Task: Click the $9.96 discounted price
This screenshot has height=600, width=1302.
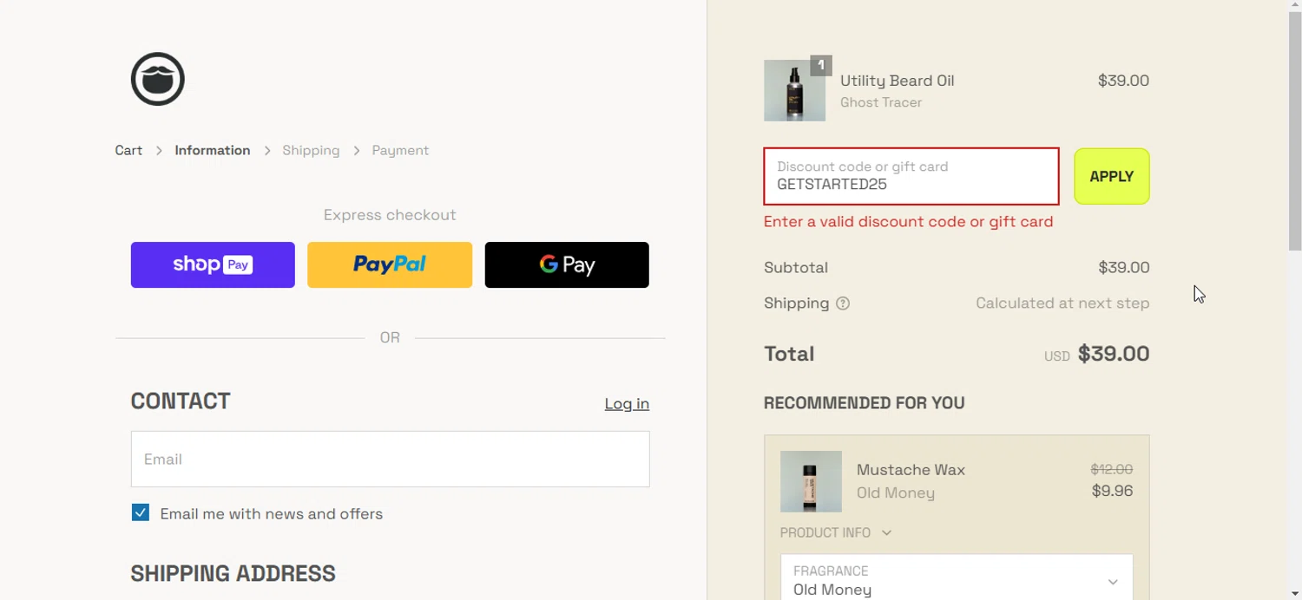Action: pyautogui.click(x=1112, y=491)
